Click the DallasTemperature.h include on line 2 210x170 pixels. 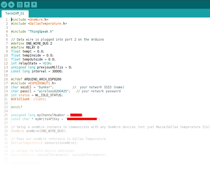(39, 24)
